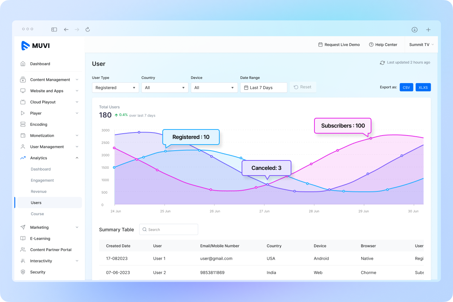Click the Subscribers data point at 29 Jun
Screen dimensions: 453x302
371,138
